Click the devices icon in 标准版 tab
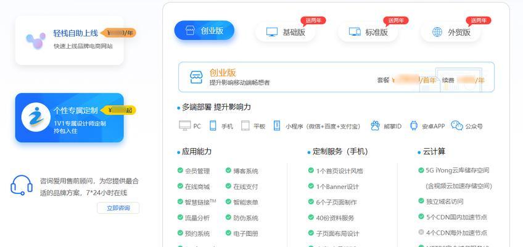The height and width of the screenshot is (247, 523). [355, 32]
